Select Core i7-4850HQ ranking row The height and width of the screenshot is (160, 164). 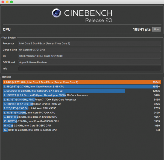click(81, 121)
